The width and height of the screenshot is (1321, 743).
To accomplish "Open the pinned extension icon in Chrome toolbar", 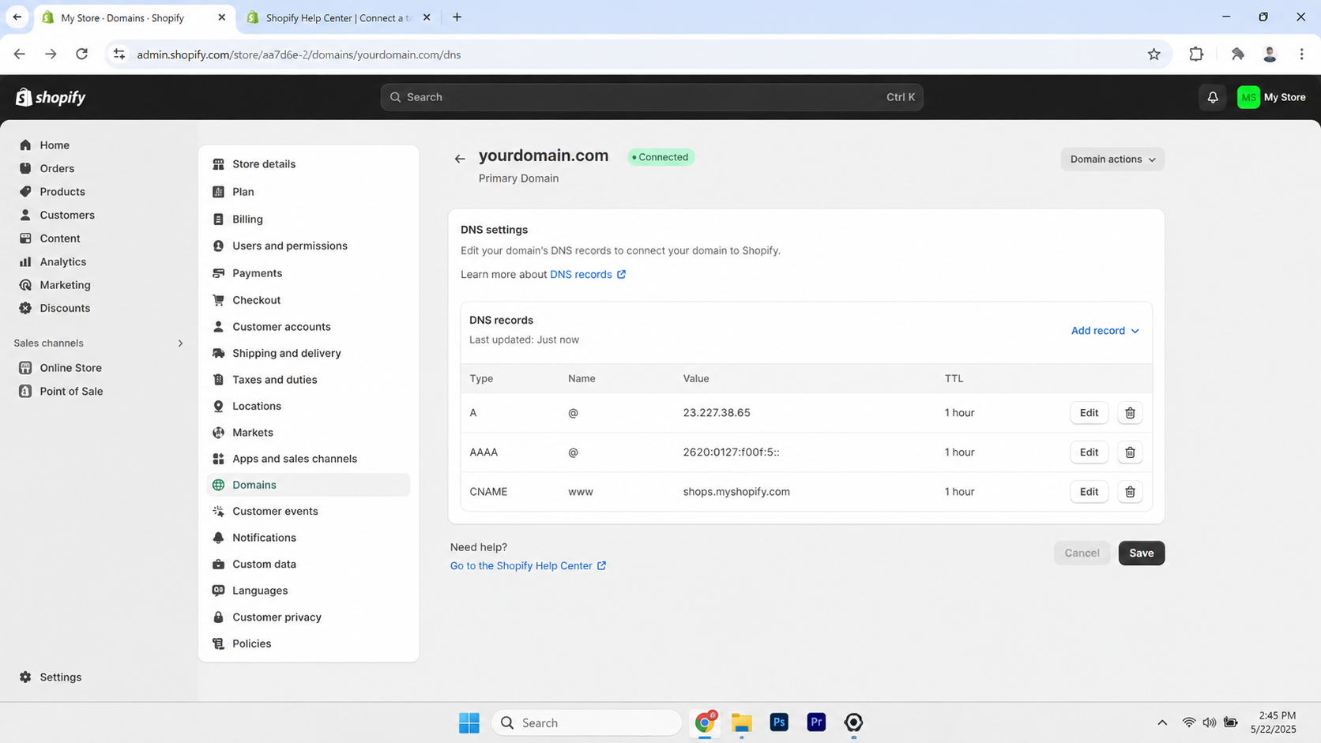I will click(x=1237, y=54).
